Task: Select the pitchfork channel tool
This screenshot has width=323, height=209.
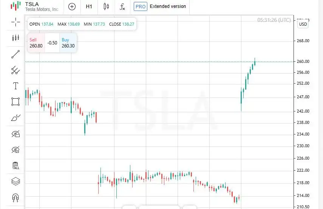Action: click(15, 70)
